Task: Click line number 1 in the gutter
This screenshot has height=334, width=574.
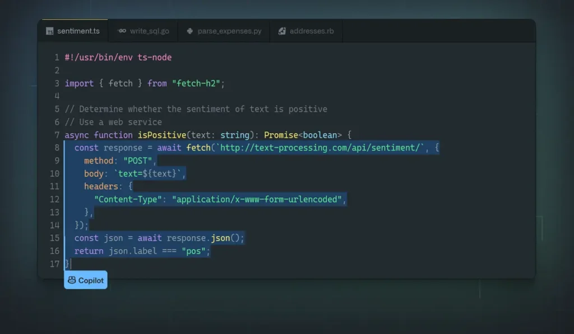Action: (57, 58)
